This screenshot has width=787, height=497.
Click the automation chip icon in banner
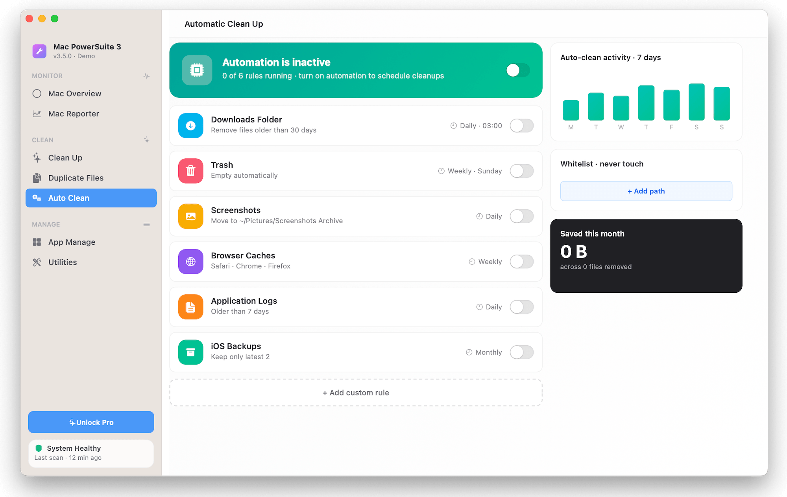pos(197,70)
